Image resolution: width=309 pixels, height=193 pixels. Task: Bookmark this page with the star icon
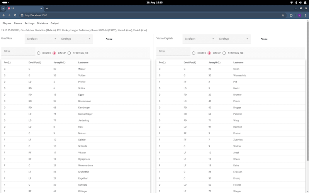(x=283, y=15)
